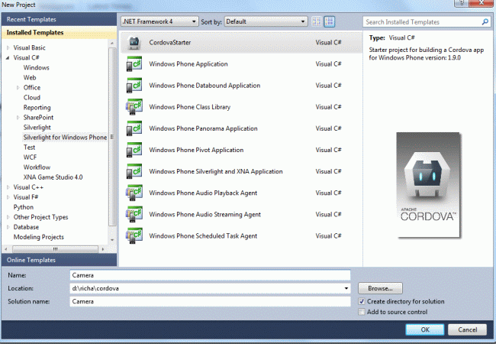
Task: Click the Windows Phone Application template icon
Action: coord(134,64)
